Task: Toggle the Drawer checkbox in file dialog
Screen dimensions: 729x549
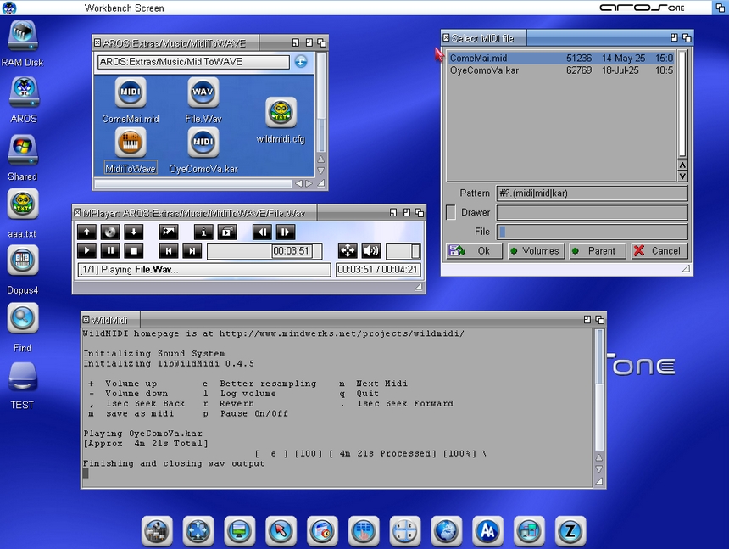Action: 451,212
